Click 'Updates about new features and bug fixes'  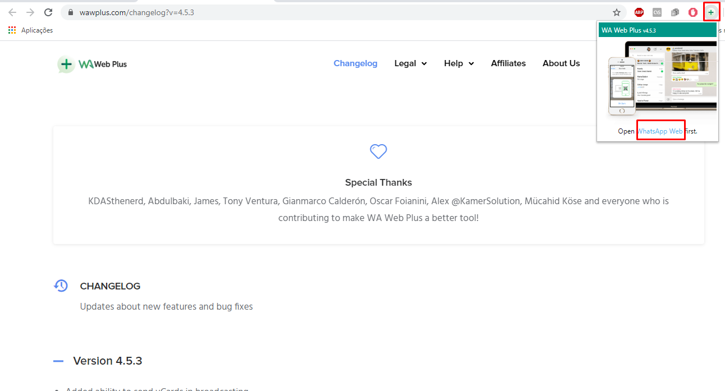coord(166,307)
